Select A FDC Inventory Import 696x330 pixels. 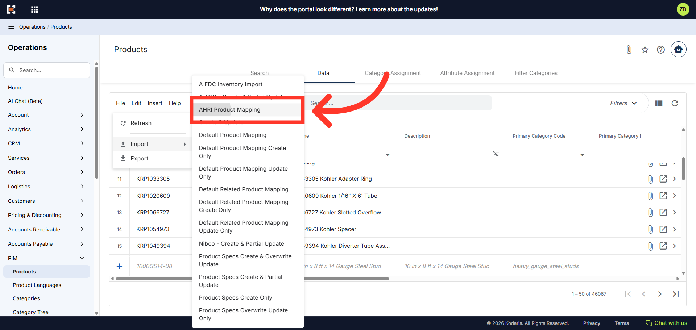[248, 84]
